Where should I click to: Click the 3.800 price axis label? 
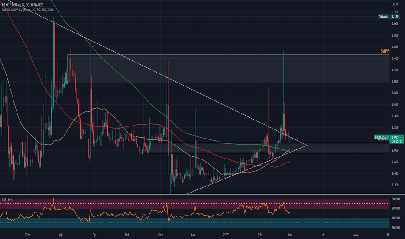[395, 93]
